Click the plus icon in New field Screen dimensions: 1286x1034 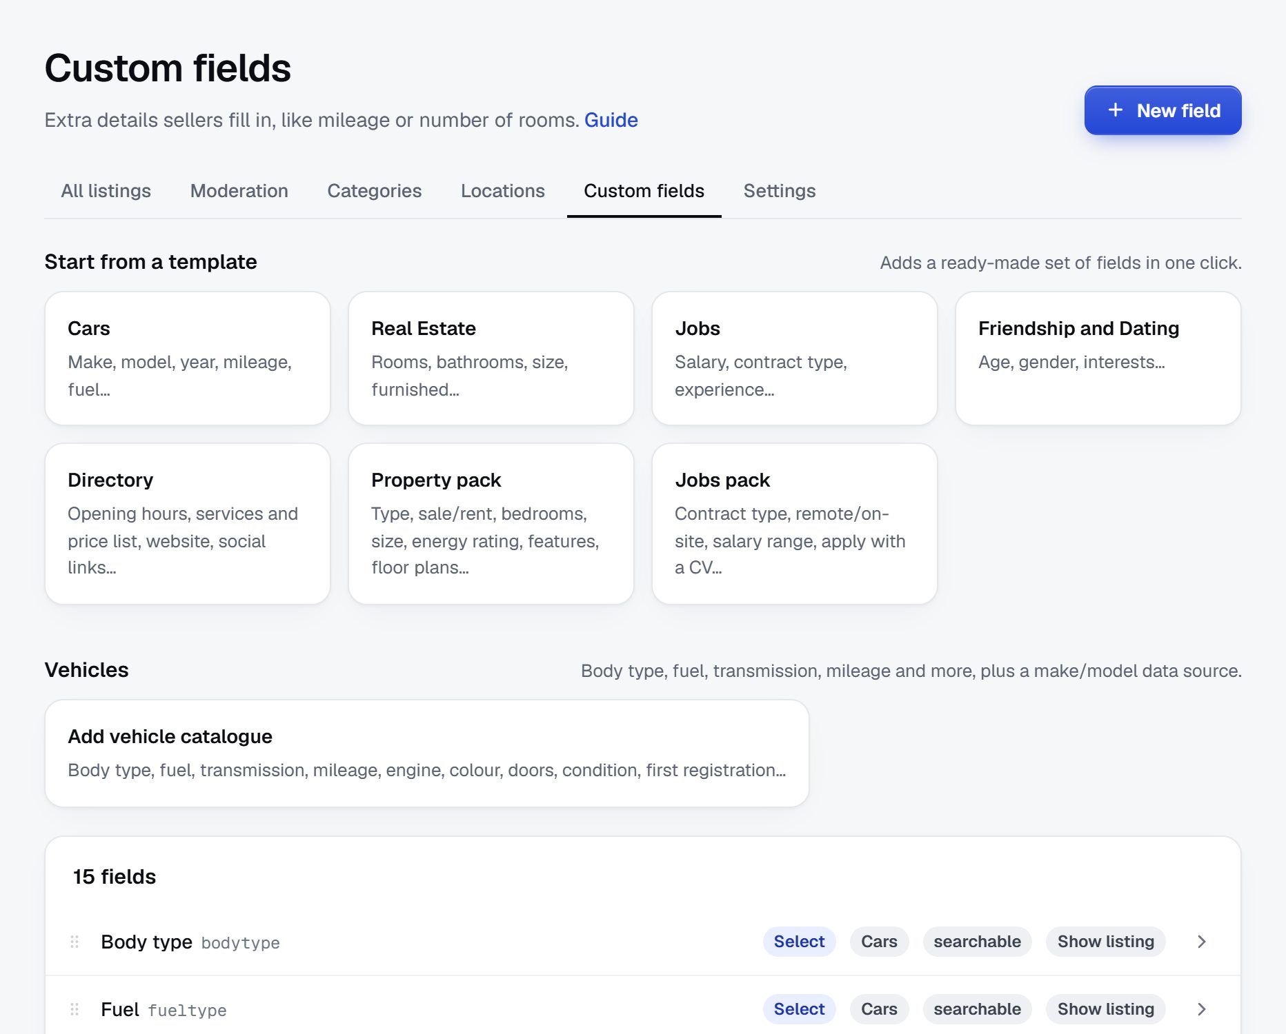(1115, 110)
